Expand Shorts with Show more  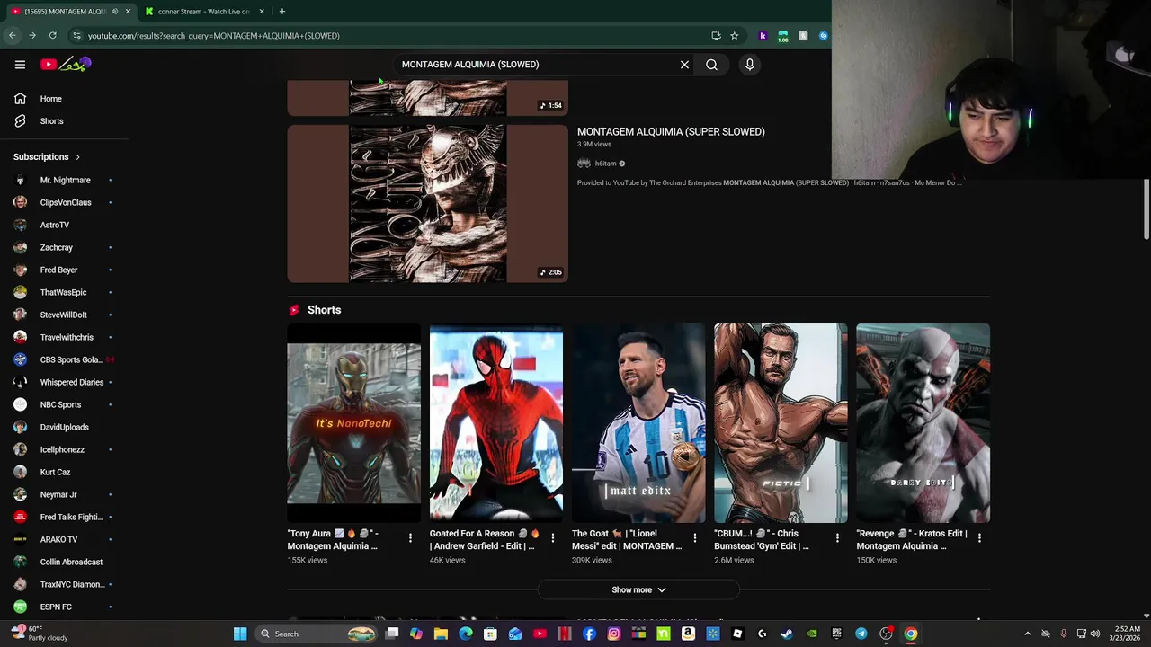(638, 590)
